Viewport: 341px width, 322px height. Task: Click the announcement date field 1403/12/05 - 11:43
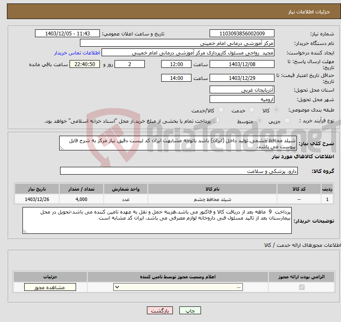pos(67,33)
